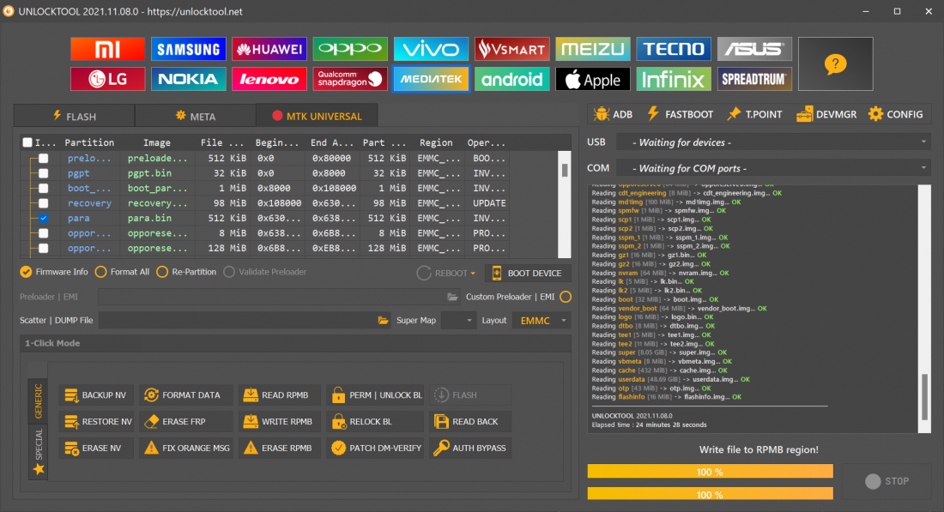Switch to the META tab
944x512 pixels.
(x=196, y=116)
